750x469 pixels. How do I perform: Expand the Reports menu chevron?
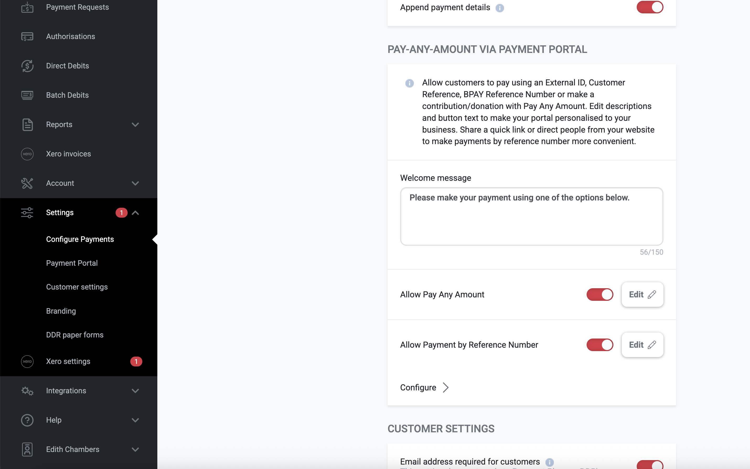[x=135, y=125]
